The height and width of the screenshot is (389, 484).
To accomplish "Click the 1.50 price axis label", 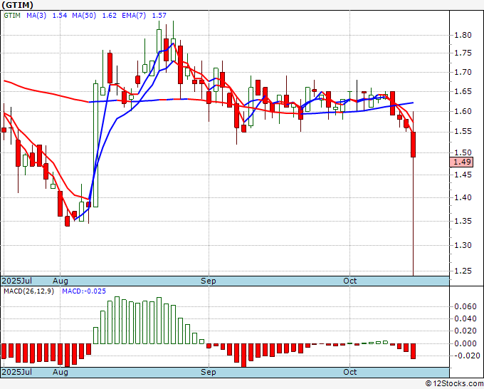I will 463,152.
